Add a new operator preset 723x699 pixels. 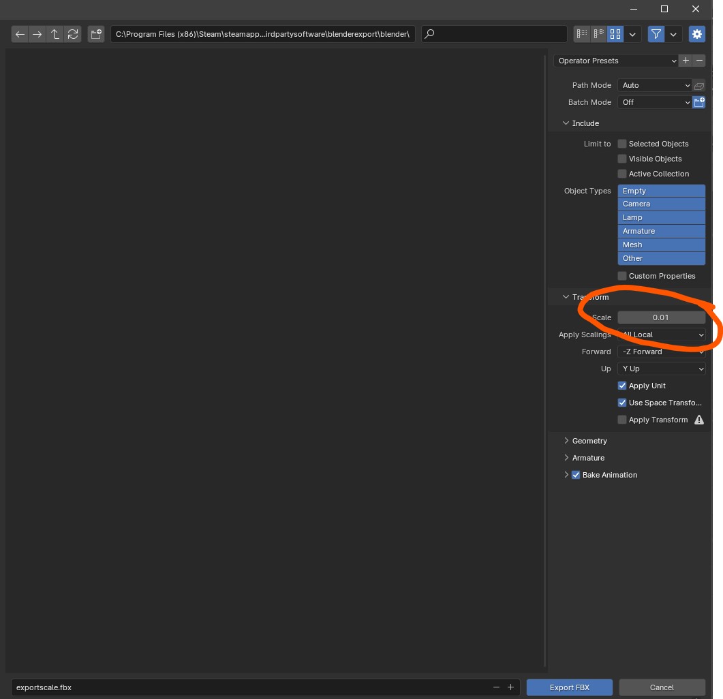pyautogui.click(x=686, y=61)
